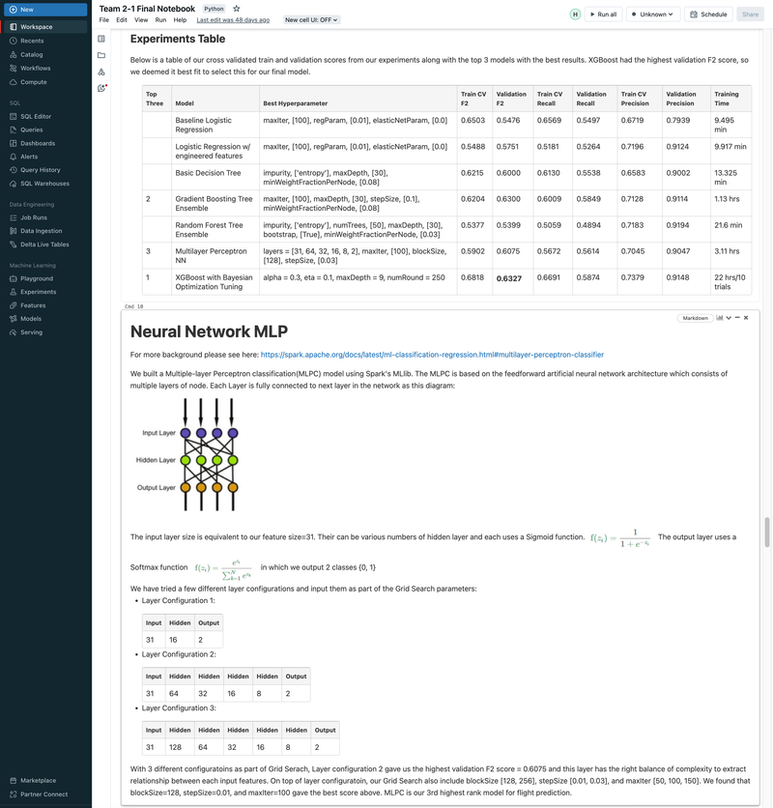Click the Run all button
The height and width of the screenshot is (808, 773).
coord(603,14)
